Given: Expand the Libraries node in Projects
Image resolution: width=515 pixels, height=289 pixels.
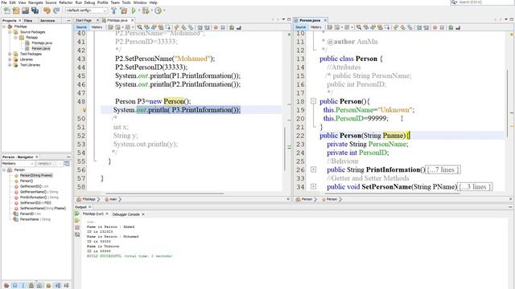Looking at the screenshot, I should point(10,59).
